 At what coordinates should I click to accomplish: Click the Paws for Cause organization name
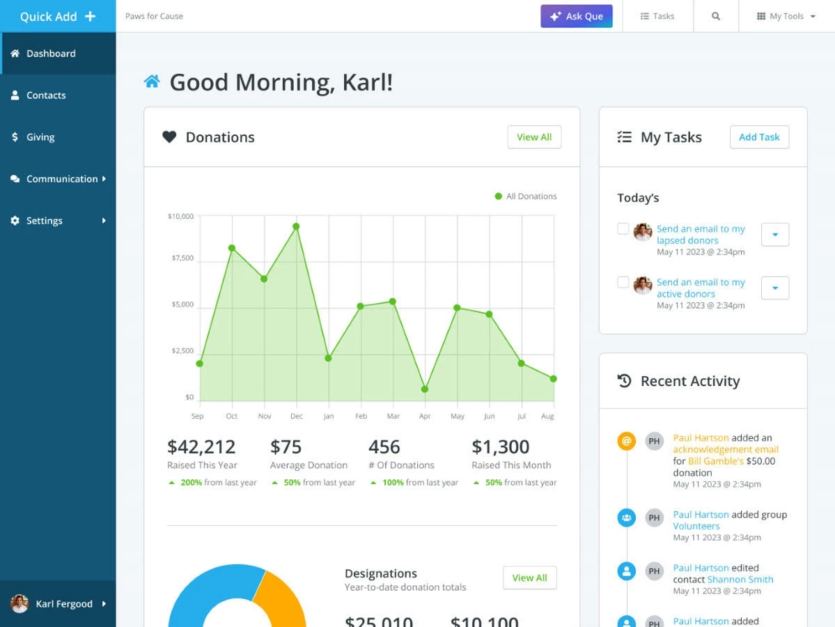tap(154, 16)
